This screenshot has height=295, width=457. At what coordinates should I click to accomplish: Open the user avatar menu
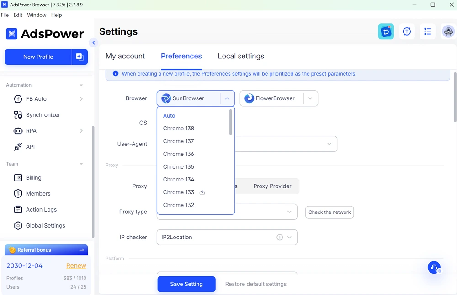point(448,31)
